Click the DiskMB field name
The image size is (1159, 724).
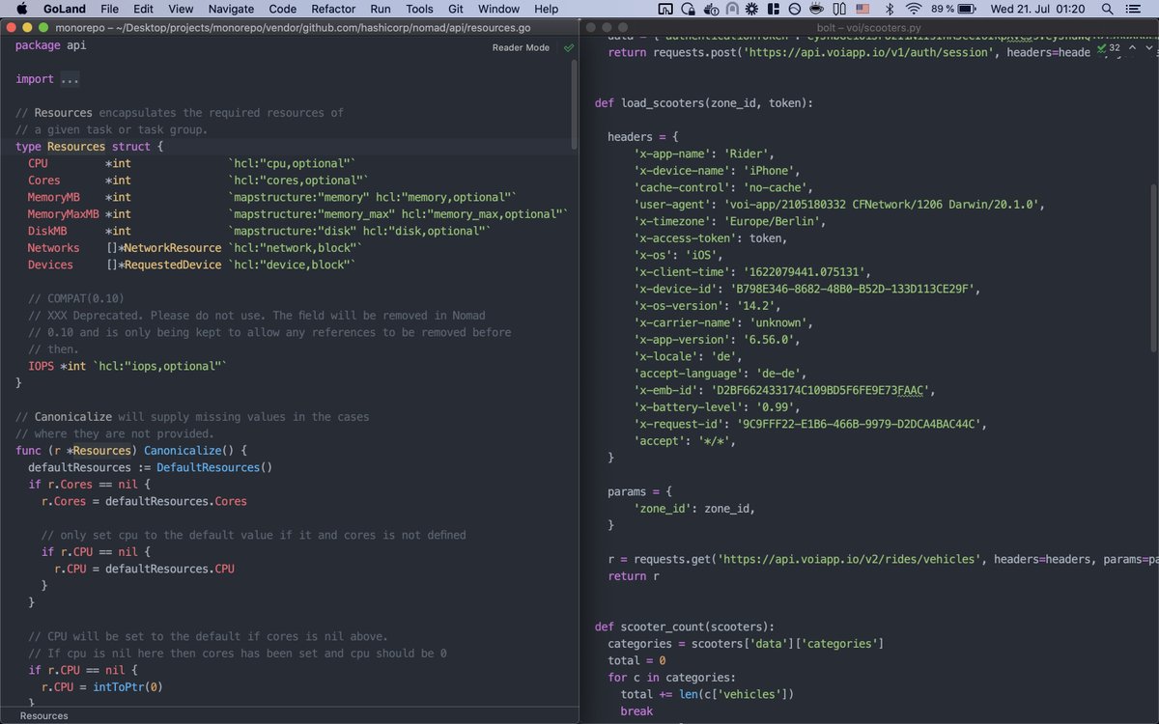(47, 231)
